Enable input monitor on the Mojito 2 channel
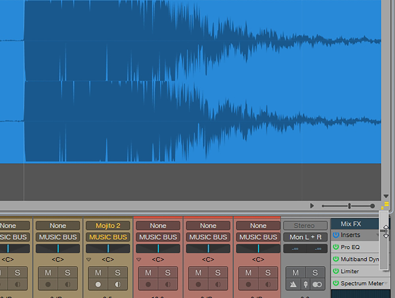The image size is (395, 298). [117, 284]
